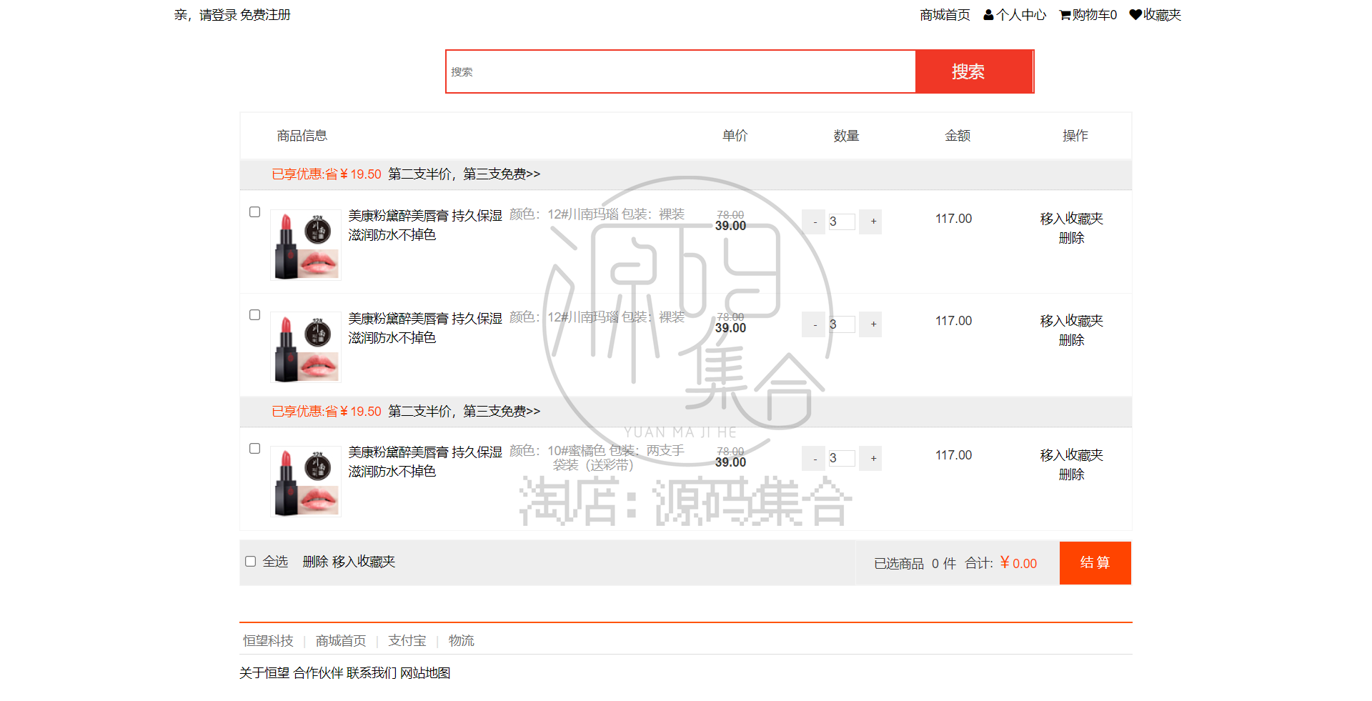Open 物流 footer link
Screen dimensions: 1372x701
tap(461, 641)
